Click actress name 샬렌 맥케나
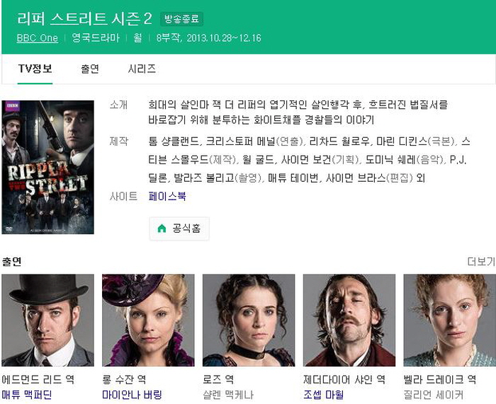Viewport: 496px width, 404px height. click(x=228, y=395)
